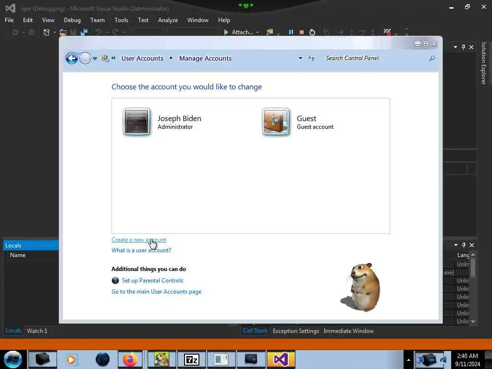Viewport: 492px width, 369px height.
Task: Click Manage Accounts breadcrumb
Action: (x=205, y=58)
